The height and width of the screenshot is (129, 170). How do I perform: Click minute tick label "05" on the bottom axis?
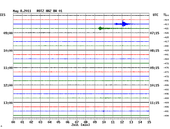[x=58, y=122]
